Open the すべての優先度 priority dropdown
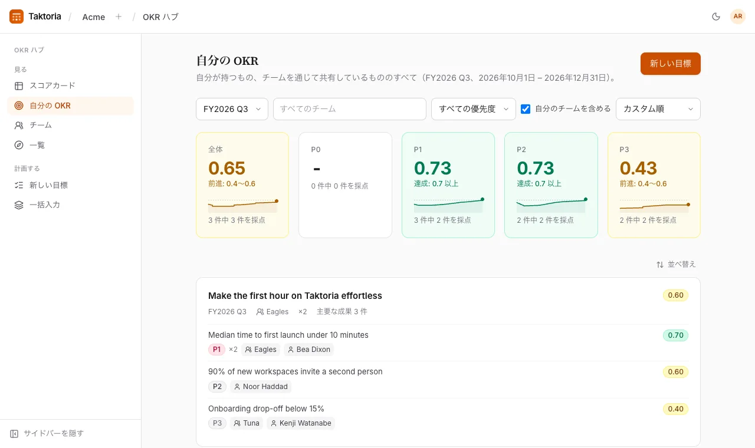Viewport: 755px width, 448px height. click(x=474, y=109)
